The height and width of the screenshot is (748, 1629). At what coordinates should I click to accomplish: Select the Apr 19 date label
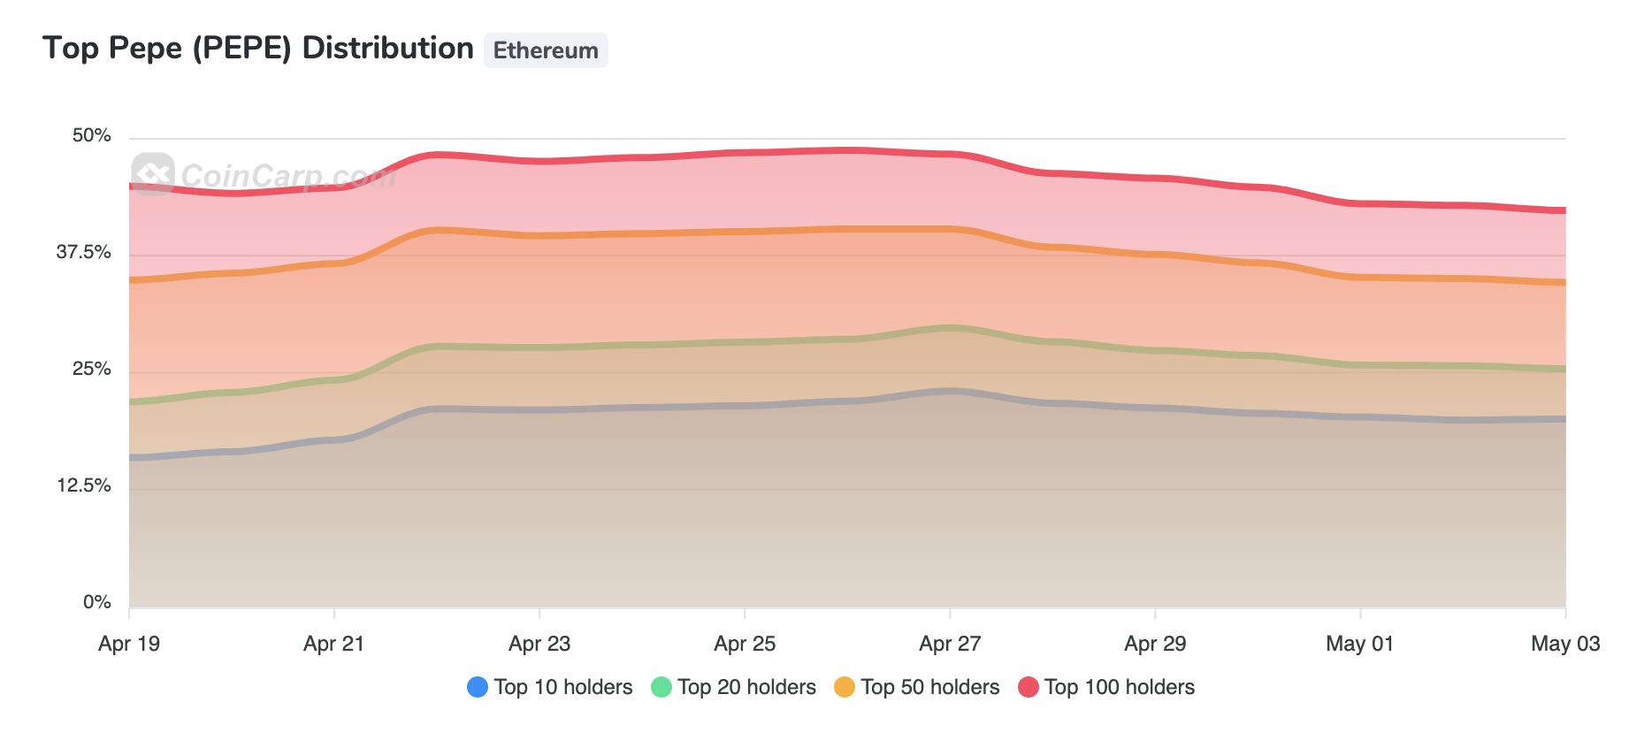click(x=129, y=644)
